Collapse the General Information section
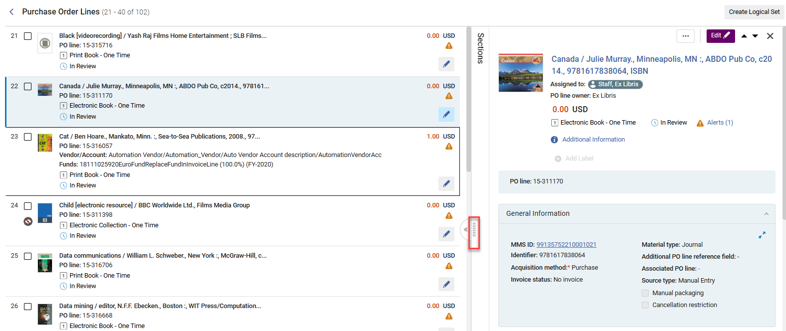Screen dimensions: 786x331 pos(767,214)
